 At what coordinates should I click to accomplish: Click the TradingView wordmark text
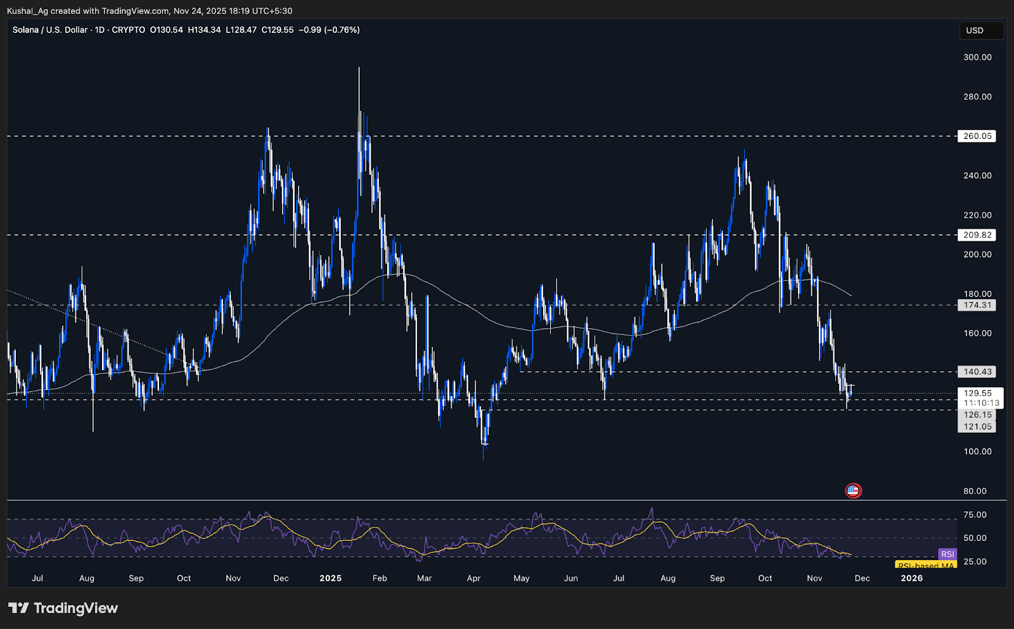pos(75,608)
